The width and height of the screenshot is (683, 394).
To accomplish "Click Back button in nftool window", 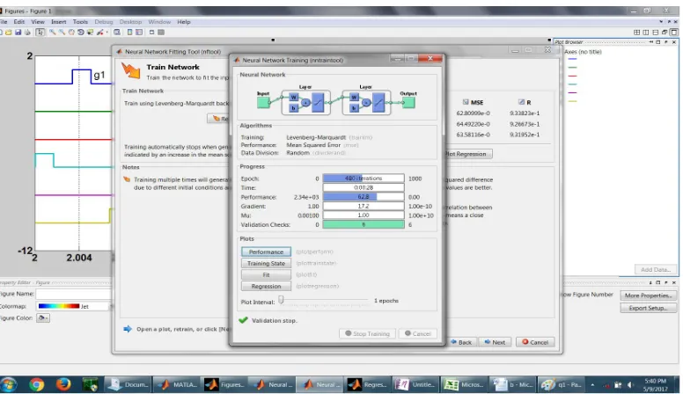I will click(461, 342).
